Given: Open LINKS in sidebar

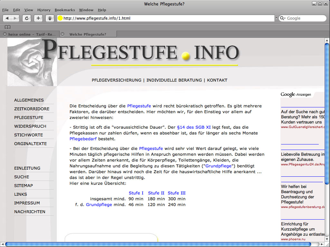Looking at the screenshot, I should pyautogui.click(x=20, y=194).
